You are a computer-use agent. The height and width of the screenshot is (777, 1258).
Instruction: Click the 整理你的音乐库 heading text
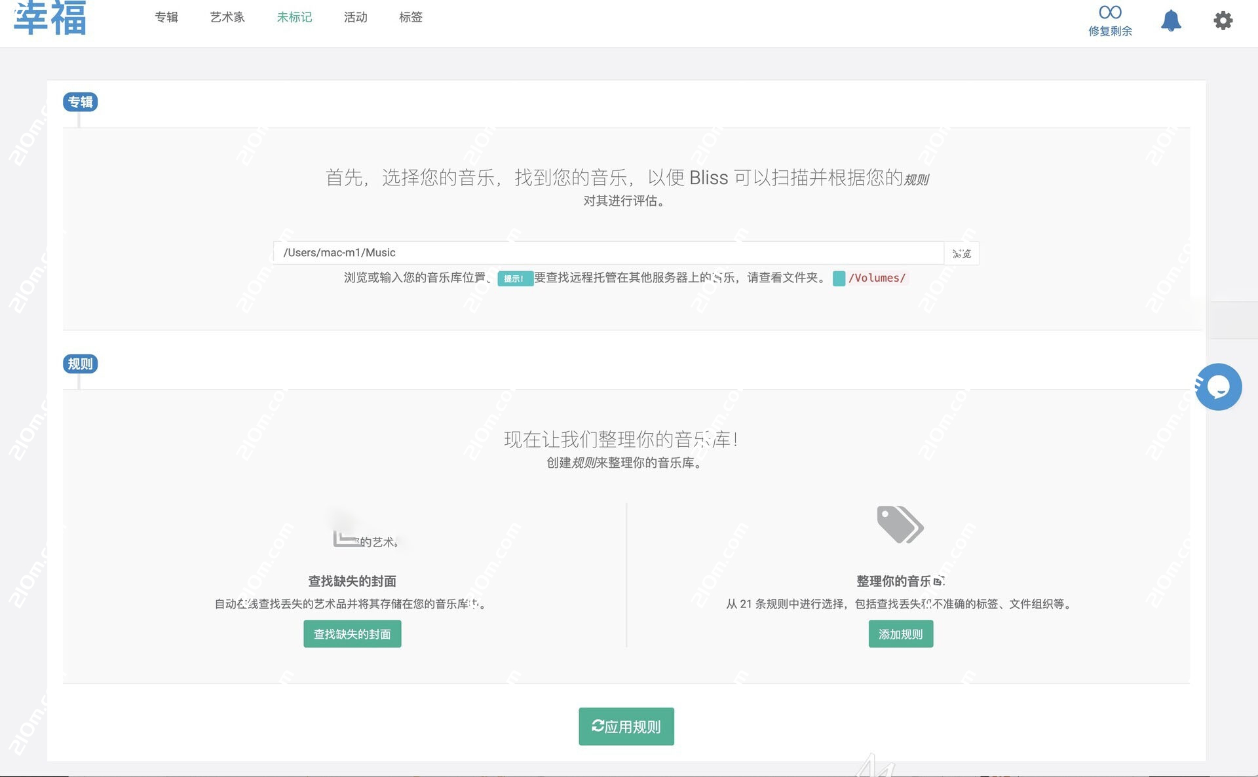coord(900,581)
